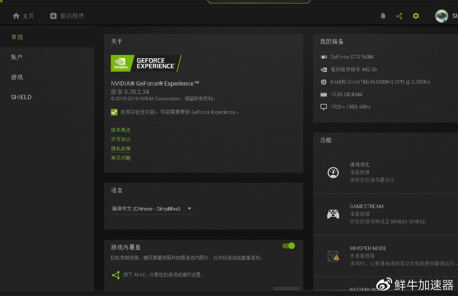Click the CPU chip icon
The width and height of the screenshot is (458, 296).
(x=324, y=82)
